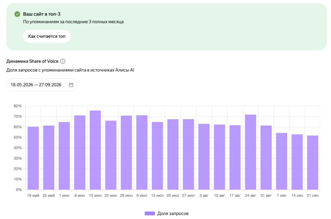Select the 29 июн bar
331x219 pixels.
[126, 152]
